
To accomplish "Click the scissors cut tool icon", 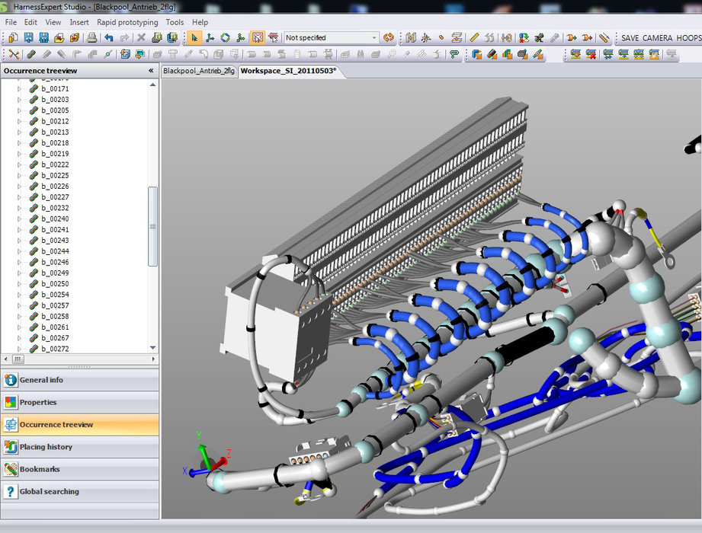I will (13, 54).
